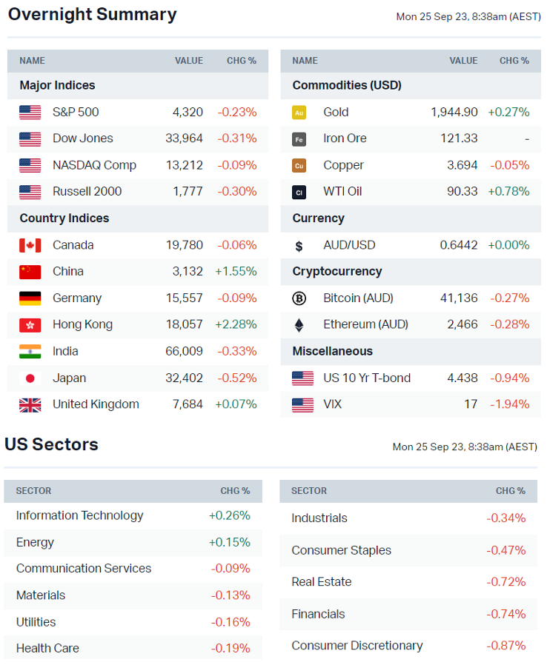The height and width of the screenshot is (665, 547).
Task: Click the Ethereum logo icon
Action: [x=299, y=324]
